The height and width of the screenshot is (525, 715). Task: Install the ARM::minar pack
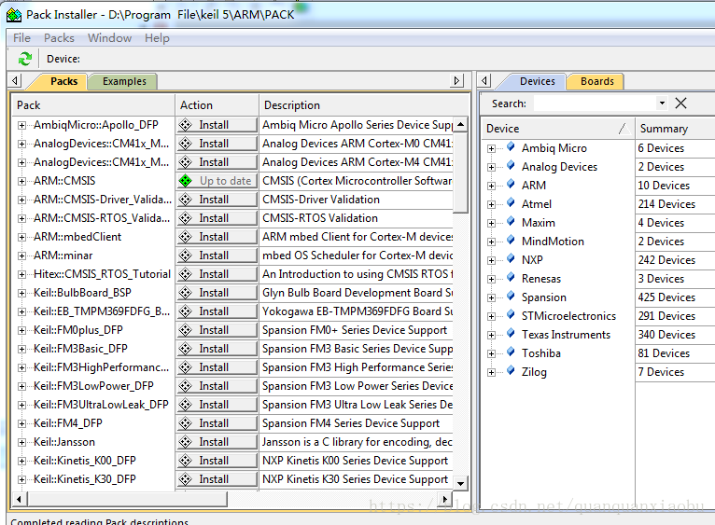(x=217, y=256)
